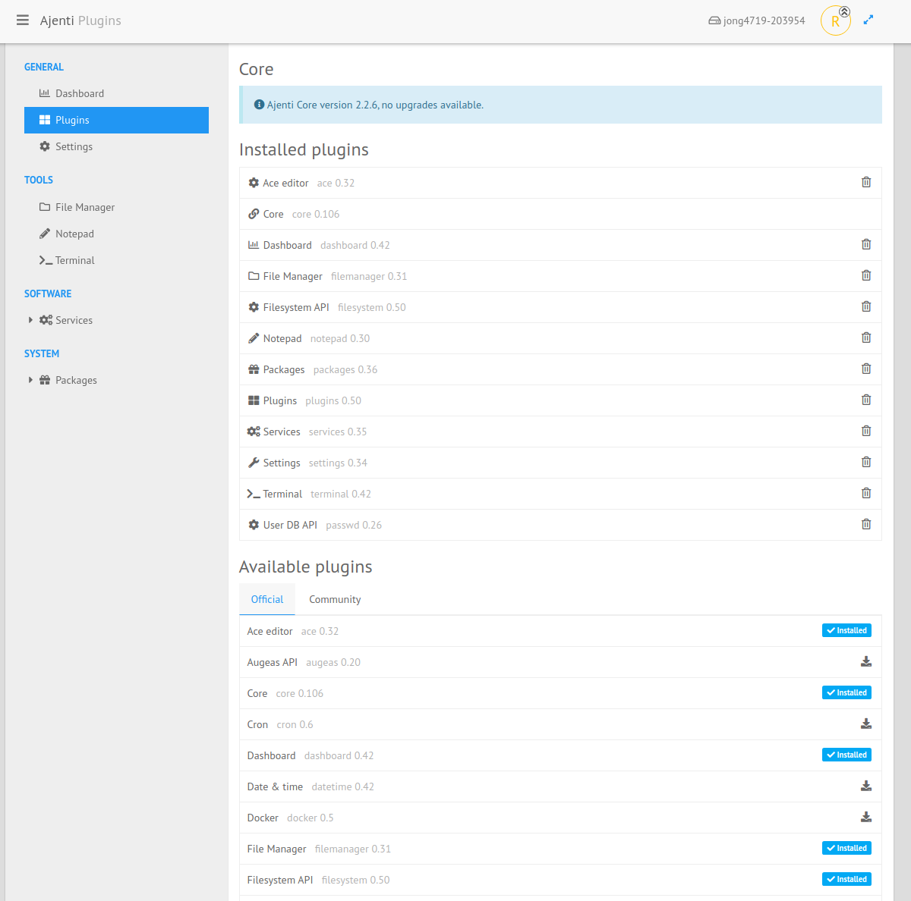Click the 'Available plugins' heading
911x901 pixels.
pyautogui.click(x=305, y=567)
